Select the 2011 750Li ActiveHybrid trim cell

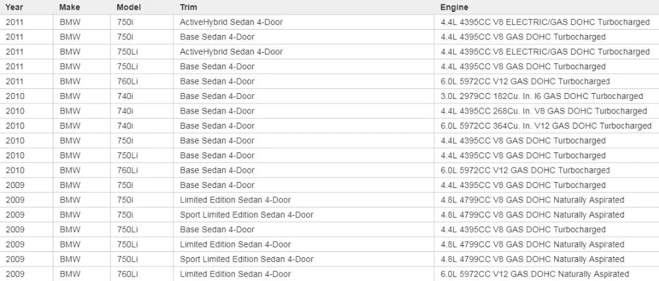pos(304,51)
